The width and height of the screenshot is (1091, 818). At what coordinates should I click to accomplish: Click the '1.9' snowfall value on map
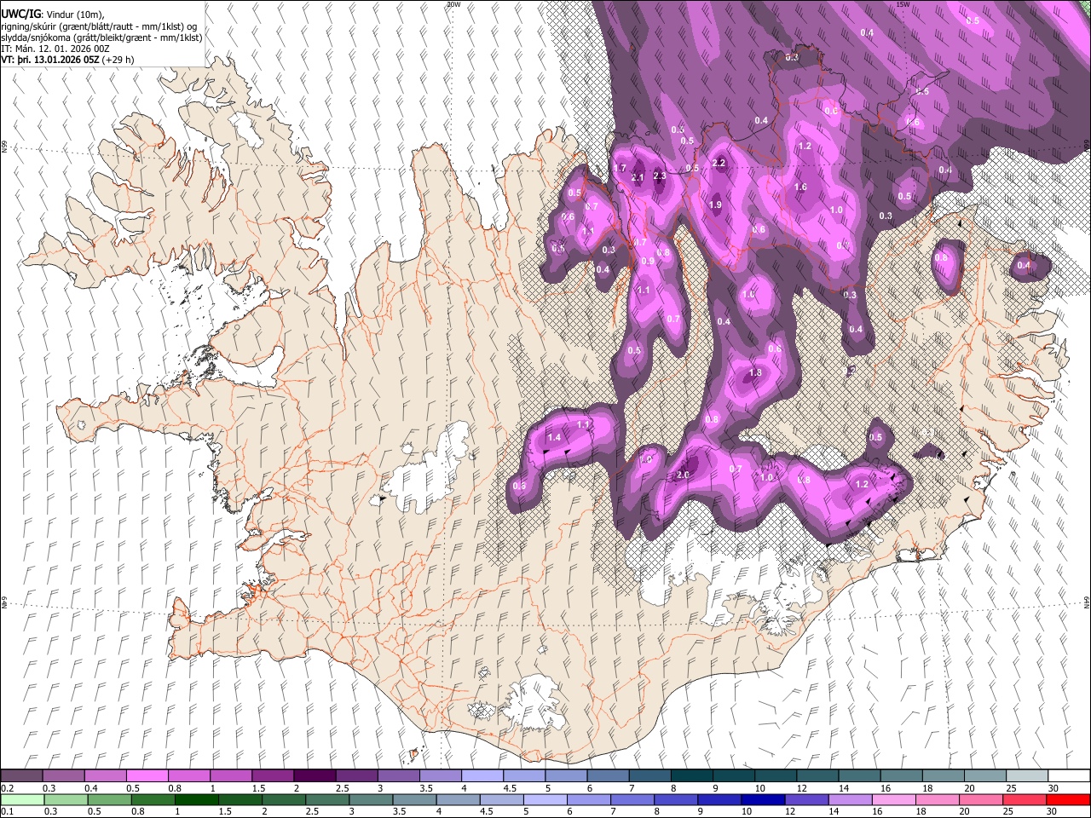click(715, 204)
